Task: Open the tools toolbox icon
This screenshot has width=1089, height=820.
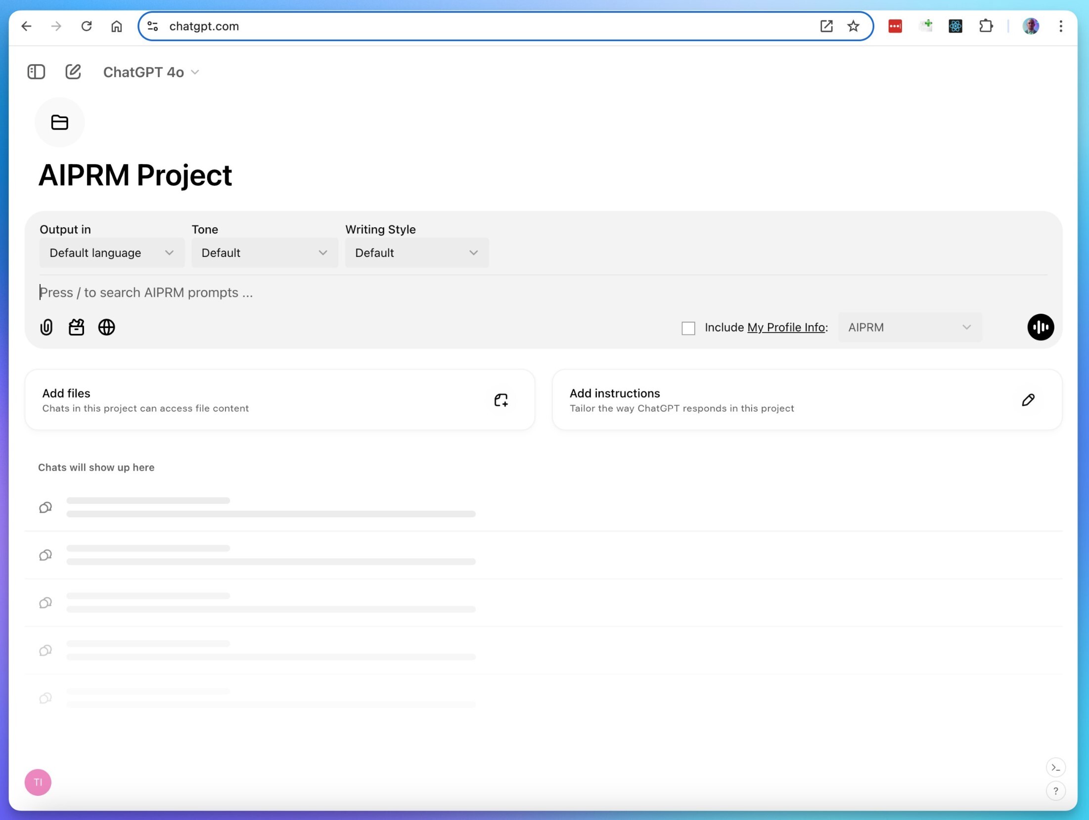Action: 76,327
